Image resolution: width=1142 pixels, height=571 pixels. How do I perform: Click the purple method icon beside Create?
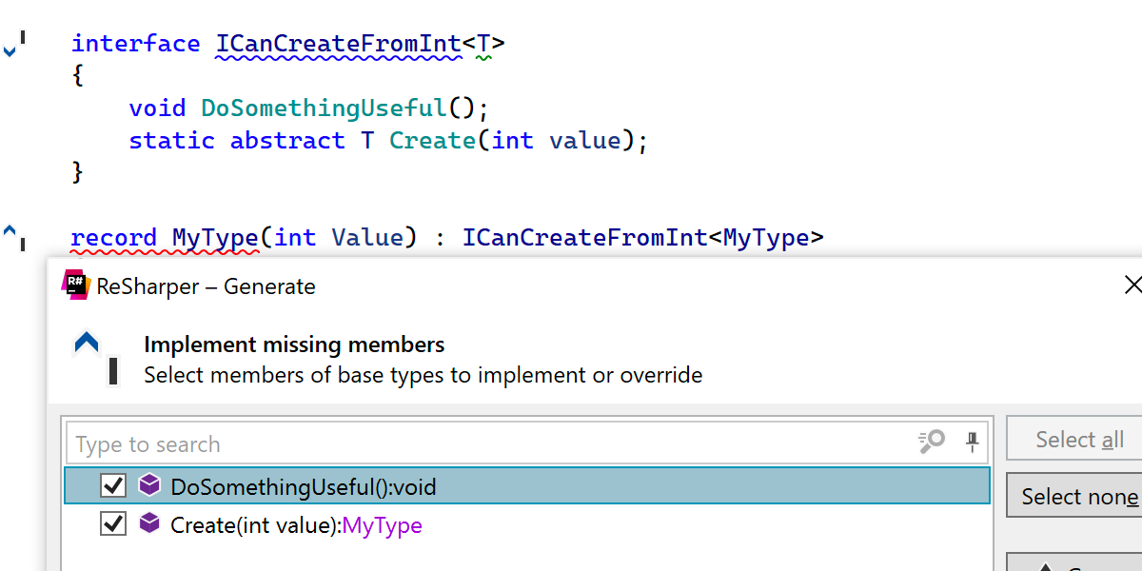149,523
